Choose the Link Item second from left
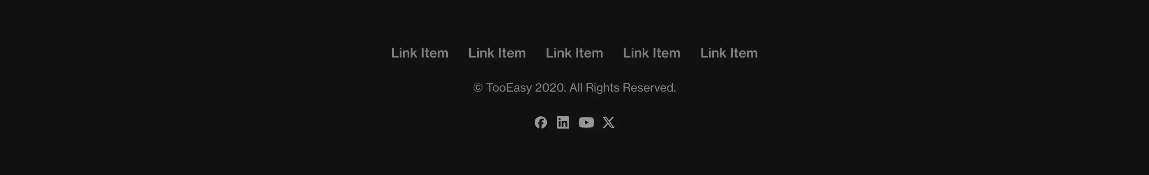Viewport: 1149px width, 175px height. pos(497,53)
